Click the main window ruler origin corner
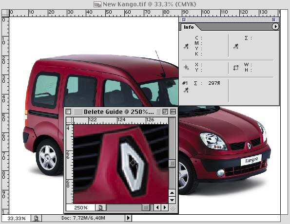Screen dimensions: 290x224 point(5,13)
